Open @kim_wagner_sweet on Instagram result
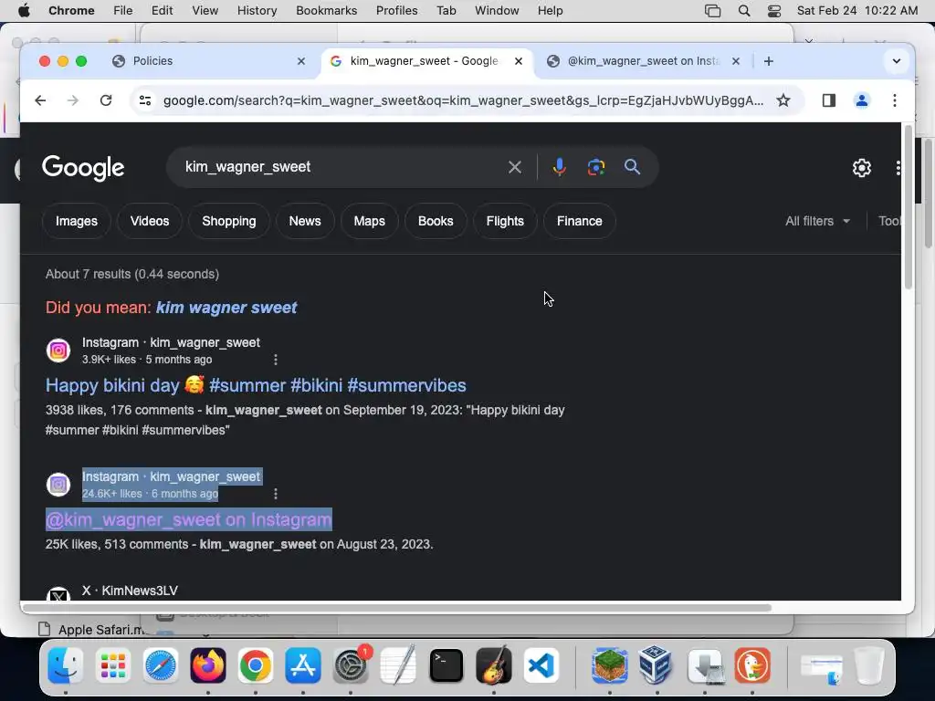This screenshot has width=935, height=701. pyautogui.click(x=188, y=519)
